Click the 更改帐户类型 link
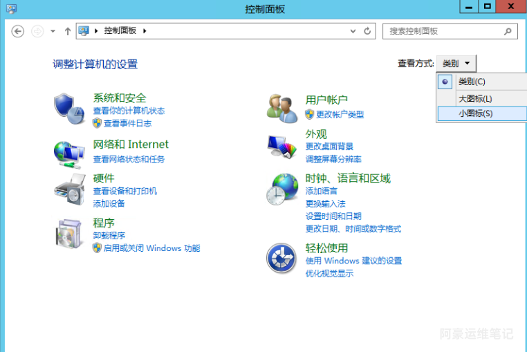The width and height of the screenshot is (527, 352). point(340,115)
